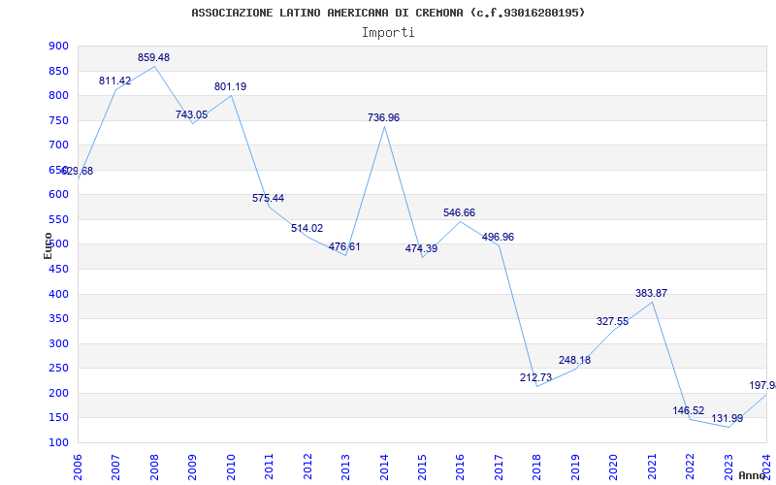Image resolution: width=776 pixels, height=485 pixels.
Task: Select the 546.66 data label
Action: pos(459,212)
